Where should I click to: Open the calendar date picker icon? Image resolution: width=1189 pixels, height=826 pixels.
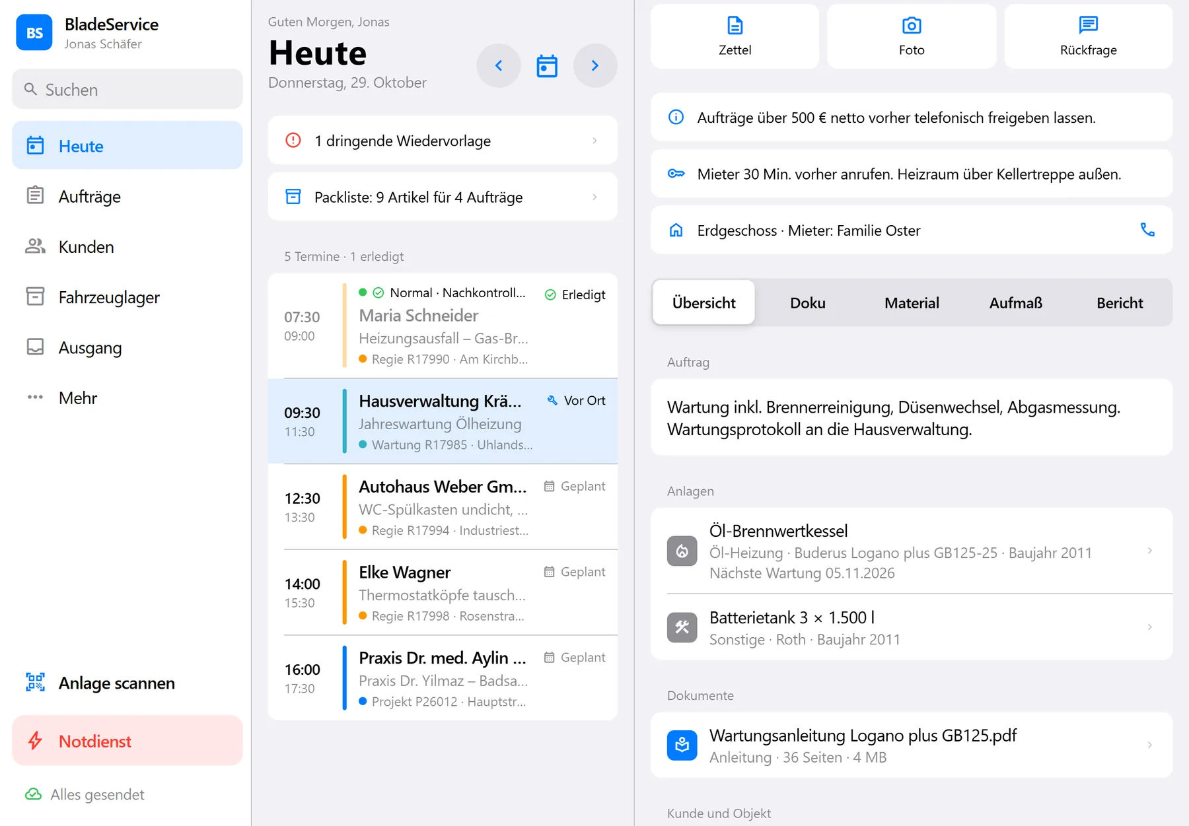547,66
